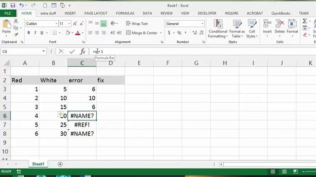
Task: Center text horizontally
Action: pyautogui.click(x=97, y=33)
